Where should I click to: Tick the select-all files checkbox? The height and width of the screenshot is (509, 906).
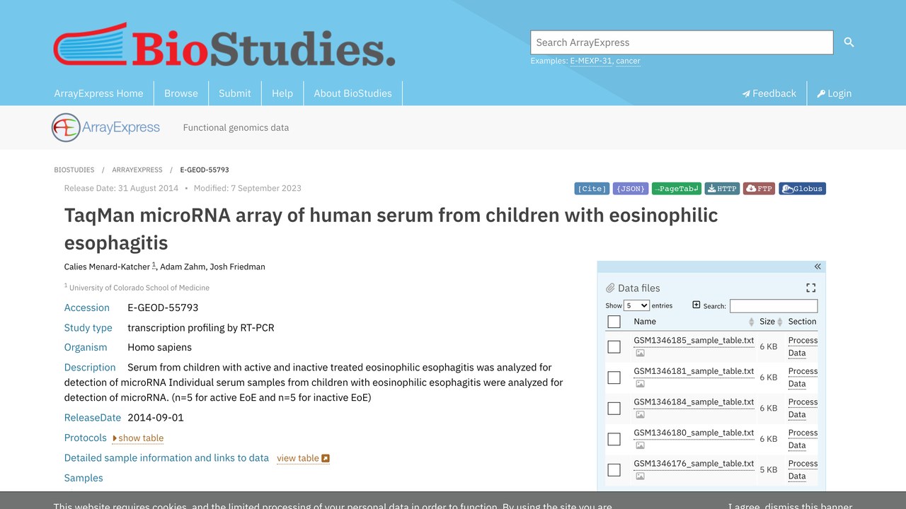[x=614, y=322]
